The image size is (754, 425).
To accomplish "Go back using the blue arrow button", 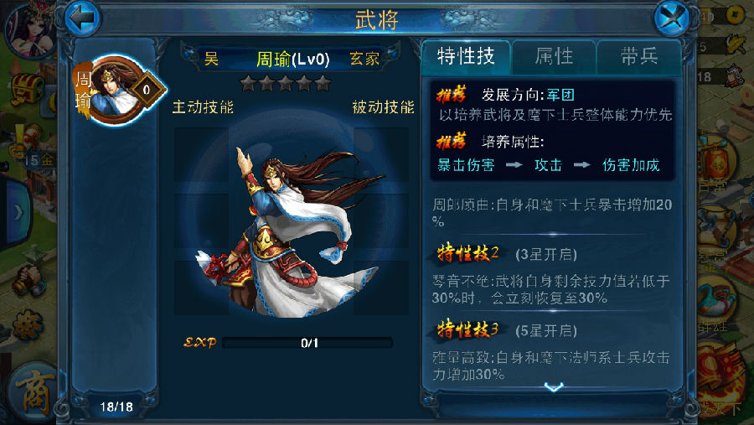I will pos(82,18).
